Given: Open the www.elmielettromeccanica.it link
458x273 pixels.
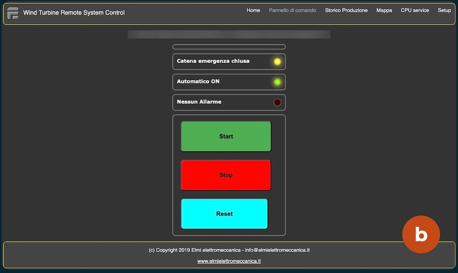Looking at the screenshot, I should point(229,261).
